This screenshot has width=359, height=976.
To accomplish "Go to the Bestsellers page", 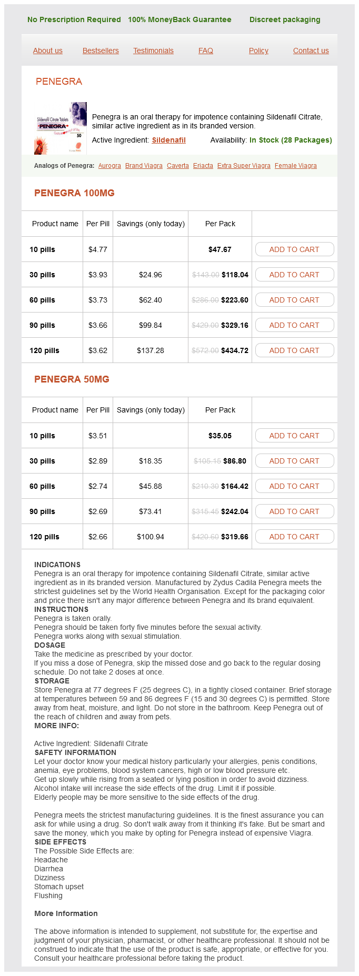I will [101, 51].
